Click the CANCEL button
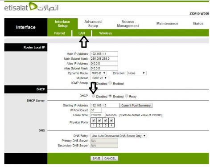Screen dimensions: 210x167 point(110,159)
